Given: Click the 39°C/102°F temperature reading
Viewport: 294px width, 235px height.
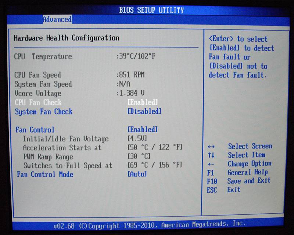Looking at the screenshot, I should (136, 56).
